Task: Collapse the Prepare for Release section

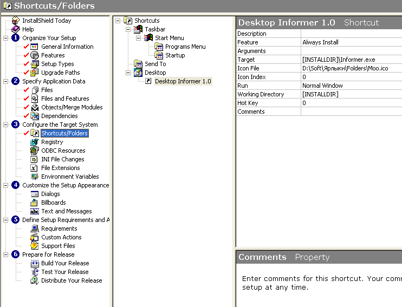Action: pyautogui.click(x=5, y=254)
